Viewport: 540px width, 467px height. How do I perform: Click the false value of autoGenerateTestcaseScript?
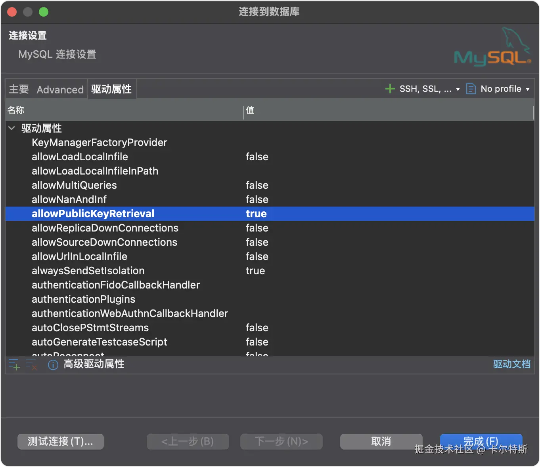click(257, 342)
